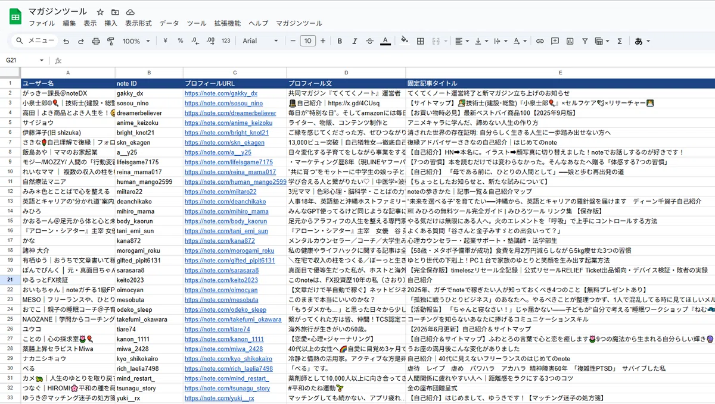Open the Arial font dropdown
715x404 pixels.
(260, 41)
